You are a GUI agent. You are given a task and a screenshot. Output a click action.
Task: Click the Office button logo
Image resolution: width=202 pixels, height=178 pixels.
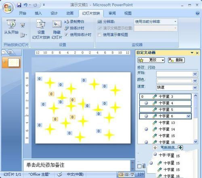click(x=8, y=8)
